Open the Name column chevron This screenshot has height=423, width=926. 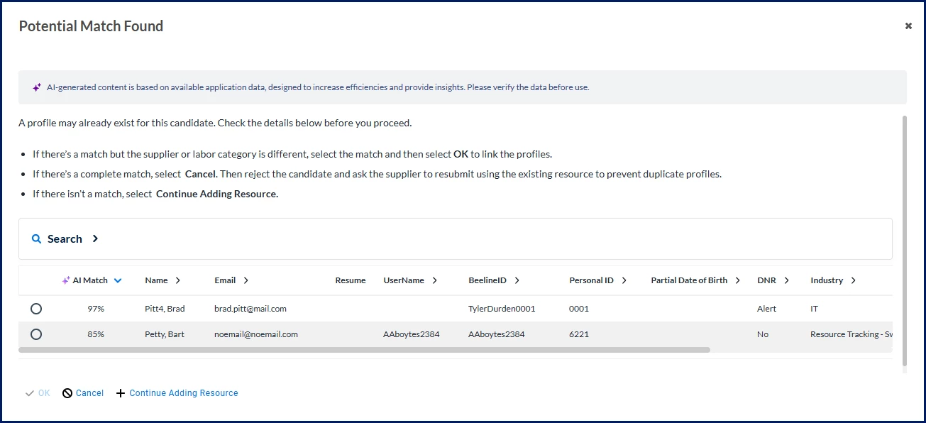pyautogui.click(x=178, y=280)
